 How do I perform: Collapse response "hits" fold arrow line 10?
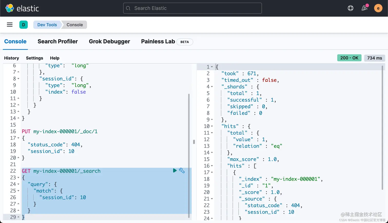click(212, 126)
